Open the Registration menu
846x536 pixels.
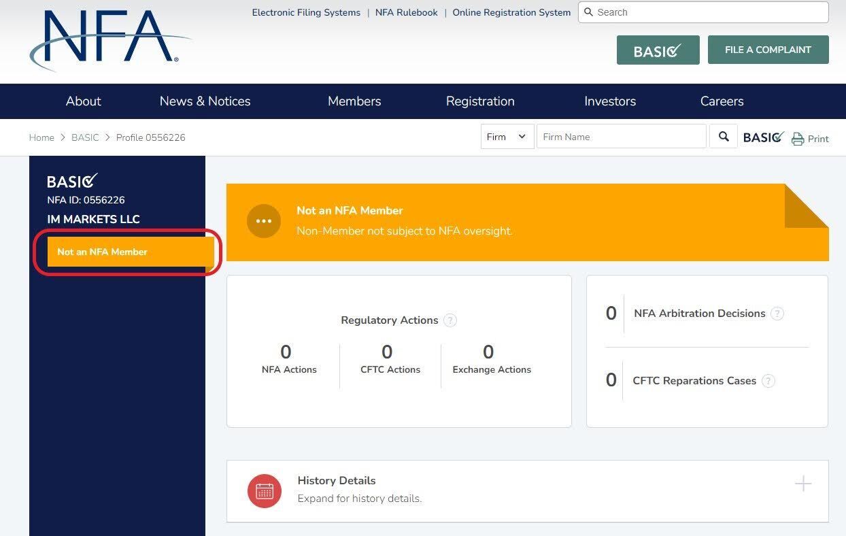pos(480,101)
